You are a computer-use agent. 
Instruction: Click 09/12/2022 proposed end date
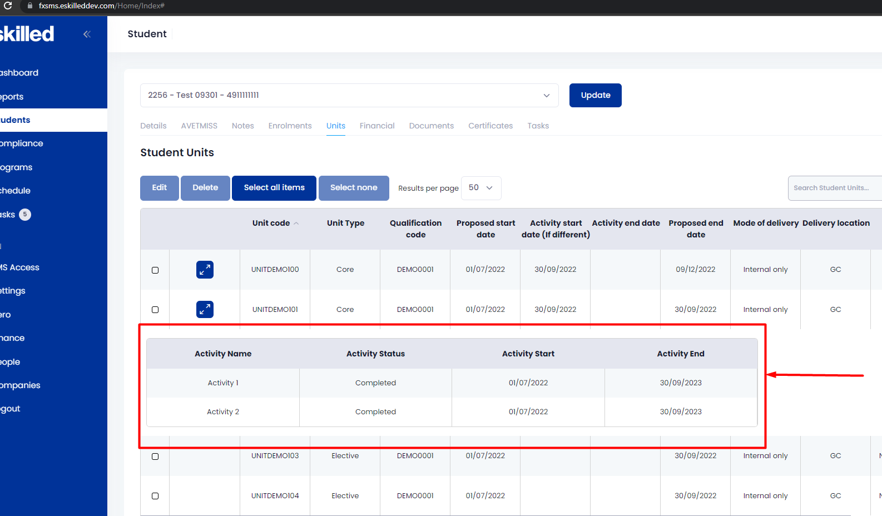point(696,270)
